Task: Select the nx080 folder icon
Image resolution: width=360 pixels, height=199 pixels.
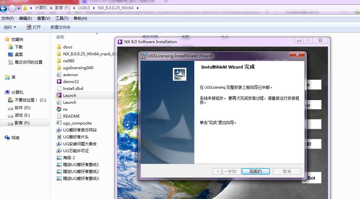Action: point(59,61)
